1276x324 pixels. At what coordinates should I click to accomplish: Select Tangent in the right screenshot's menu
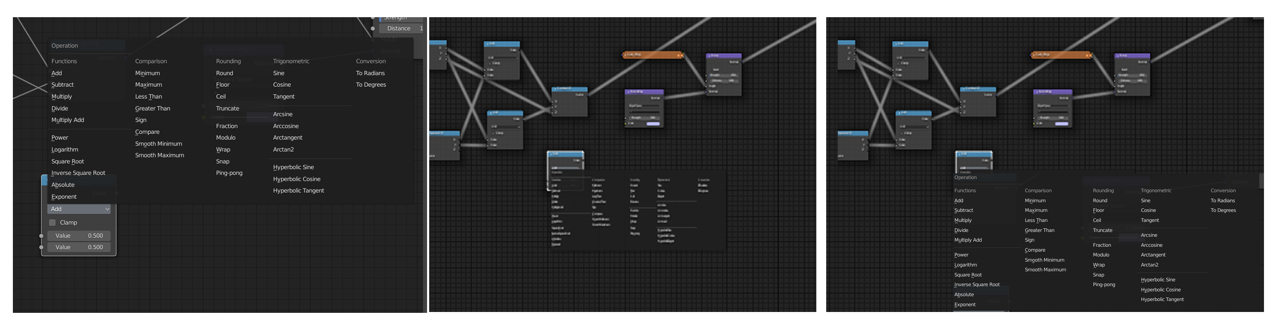click(1150, 221)
